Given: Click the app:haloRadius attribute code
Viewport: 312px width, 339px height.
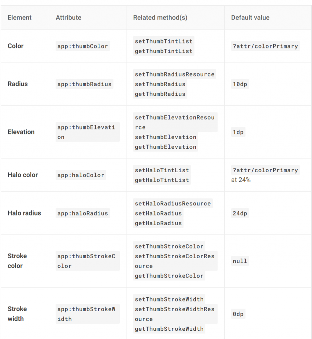Looking at the screenshot, I should 83,213.
